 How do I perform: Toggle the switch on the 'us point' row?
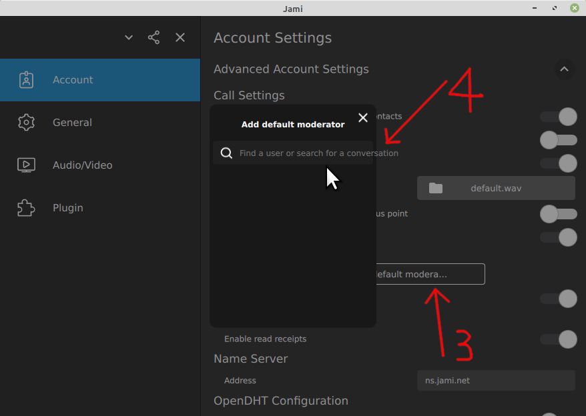pyautogui.click(x=559, y=214)
